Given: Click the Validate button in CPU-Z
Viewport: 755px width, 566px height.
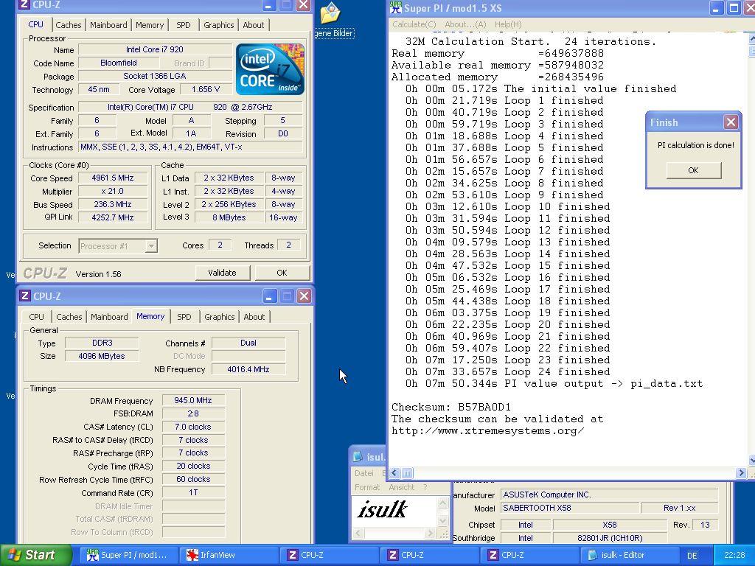Looking at the screenshot, I should [223, 273].
